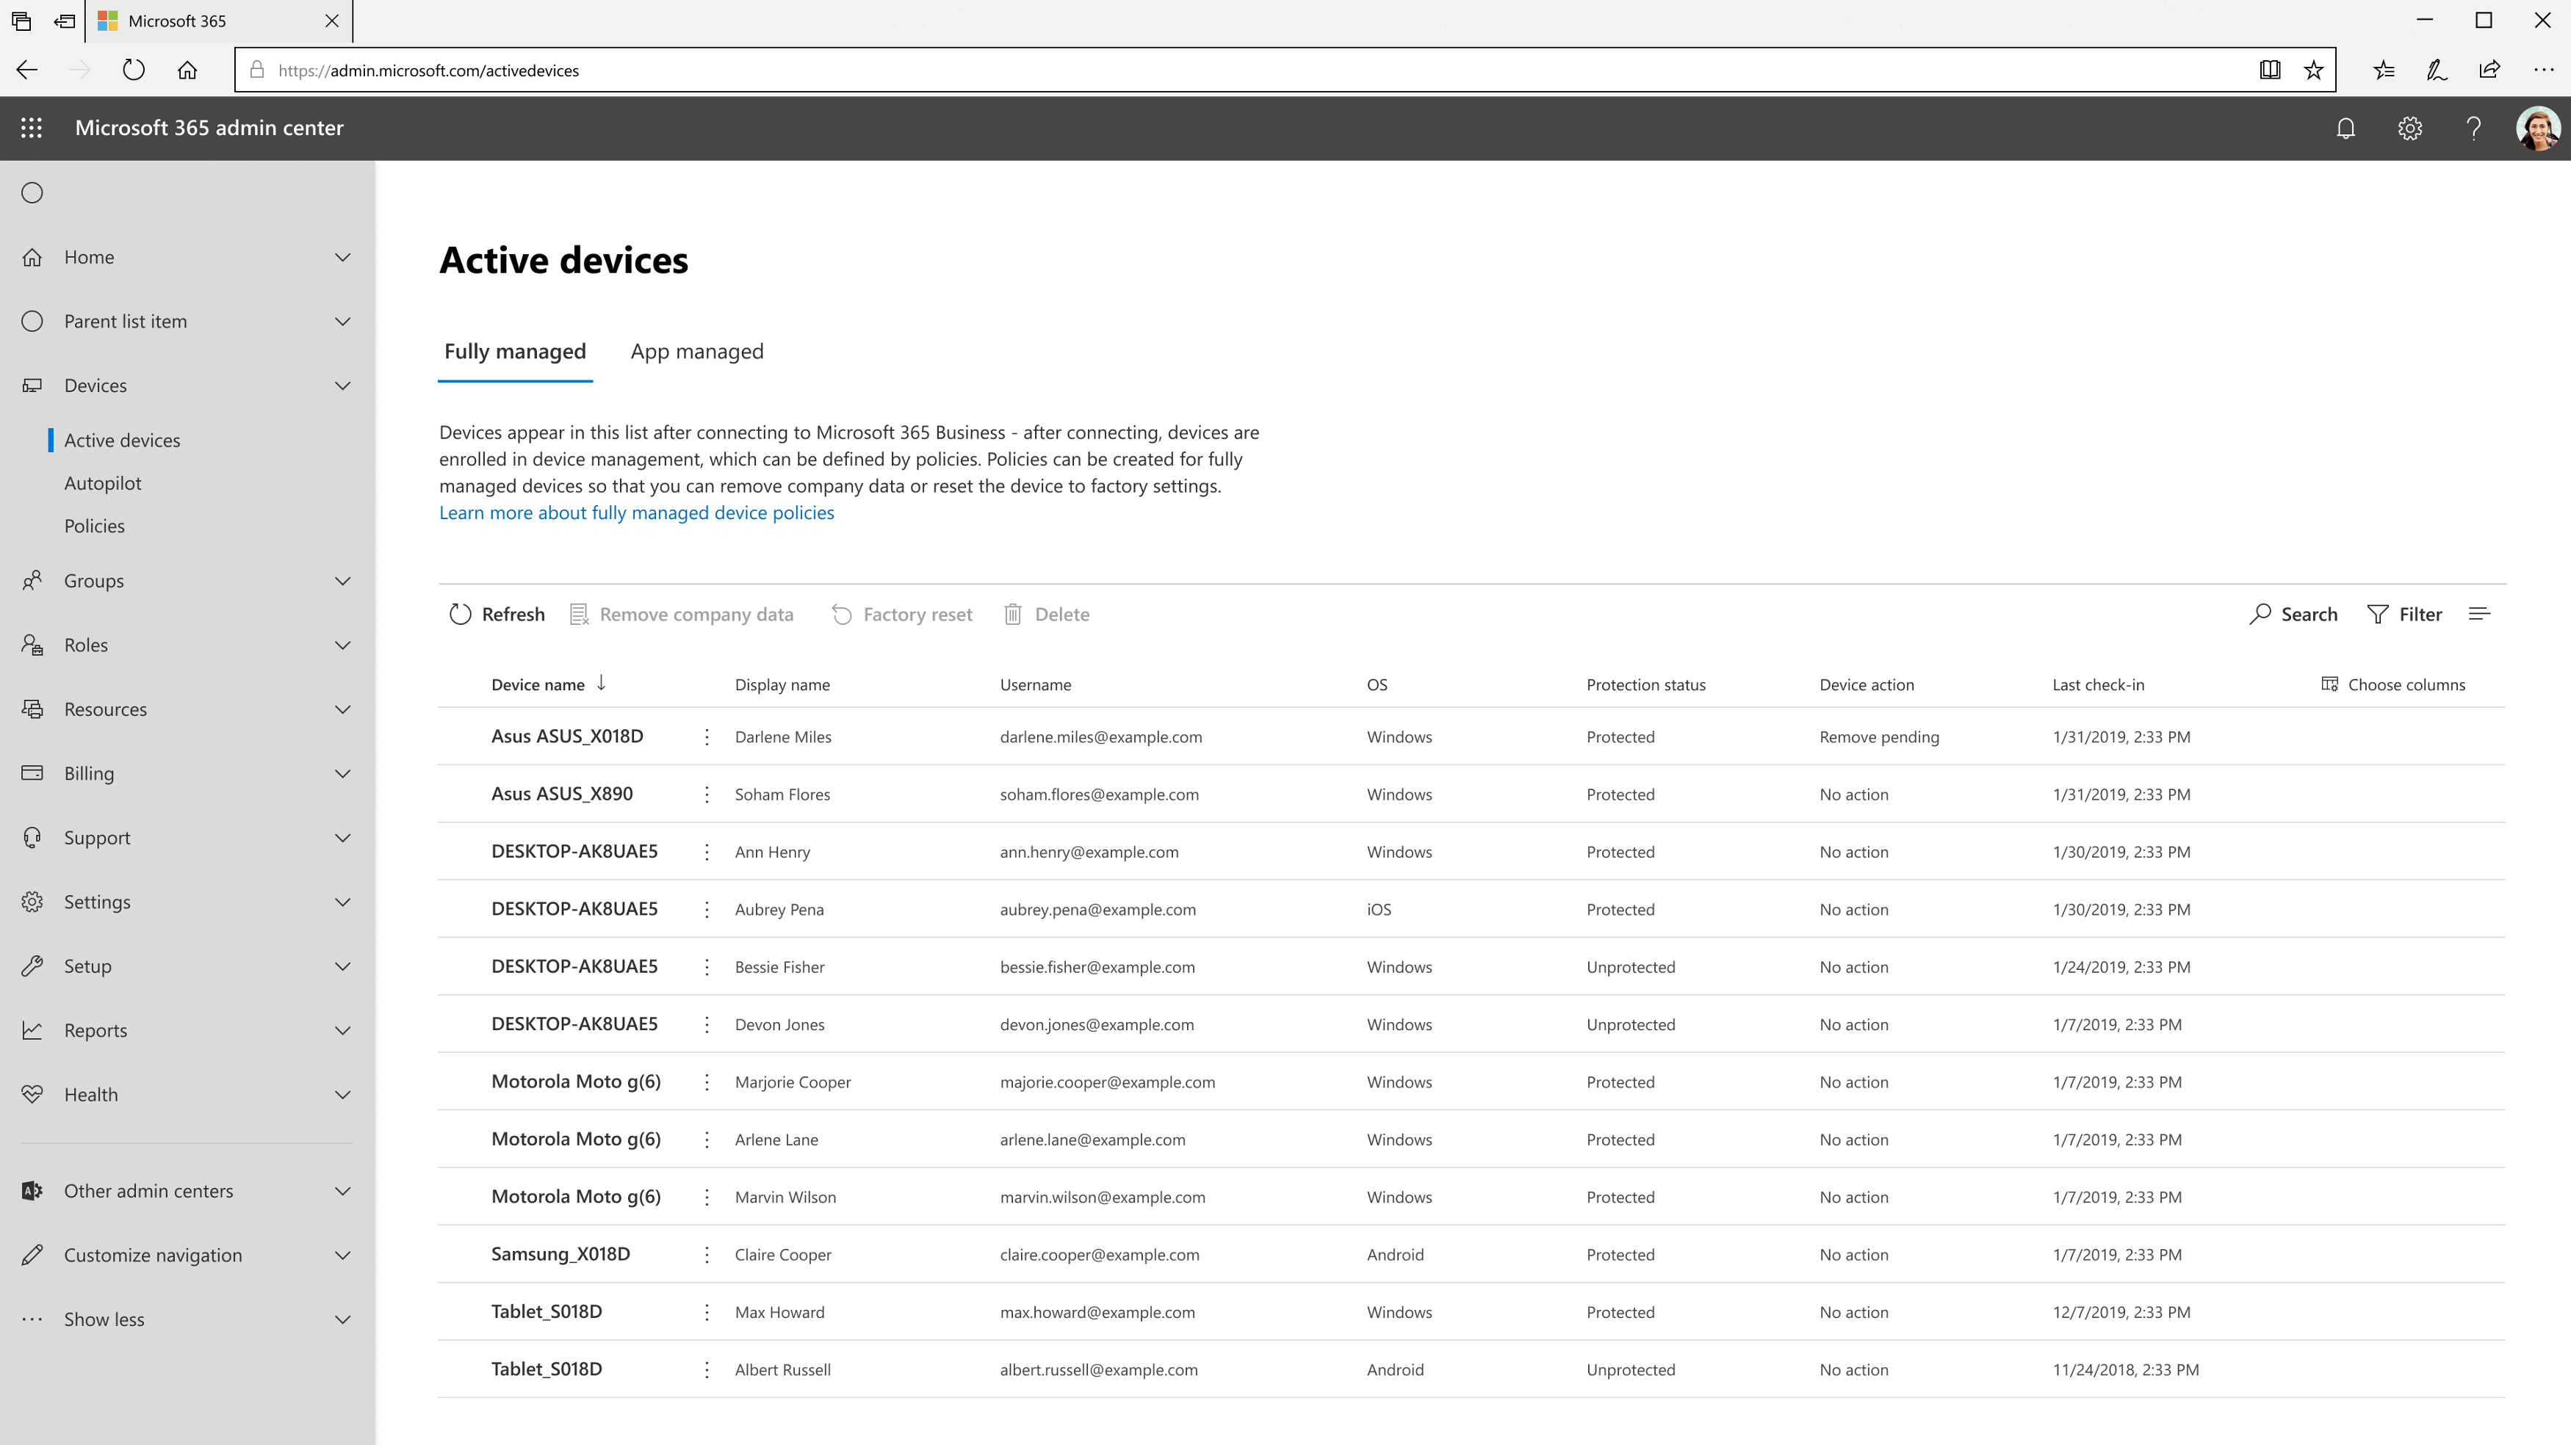
Task: Select the Fully managed tab
Action: click(515, 351)
